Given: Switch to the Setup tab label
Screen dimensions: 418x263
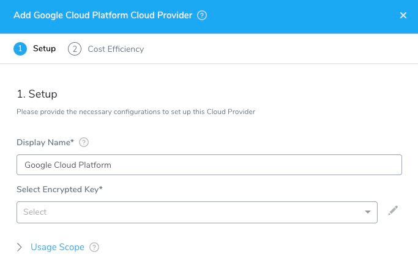Looking at the screenshot, I should coord(44,49).
